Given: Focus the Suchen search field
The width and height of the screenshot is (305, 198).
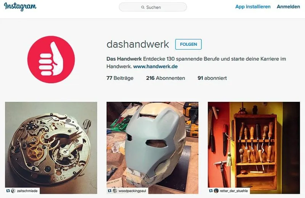Looking at the screenshot, I should pyautogui.click(x=153, y=7).
